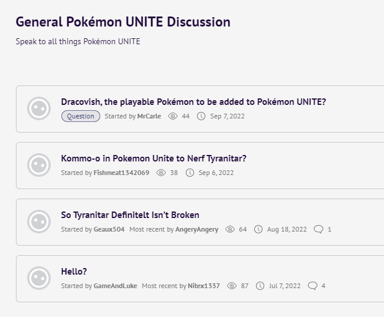Click the avatar icon on Tyranitar Broken thread
The height and width of the screenshot is (317, 384).
coord(39,222)
